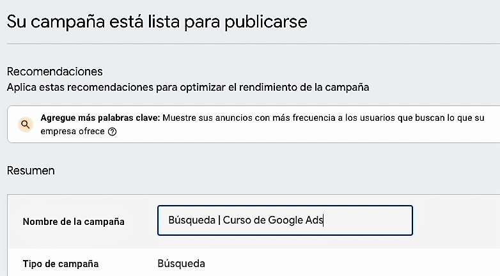Click the magnifier icon in keyword recommendation
Screen dimensions: 500x276
[x=25, y=125]
